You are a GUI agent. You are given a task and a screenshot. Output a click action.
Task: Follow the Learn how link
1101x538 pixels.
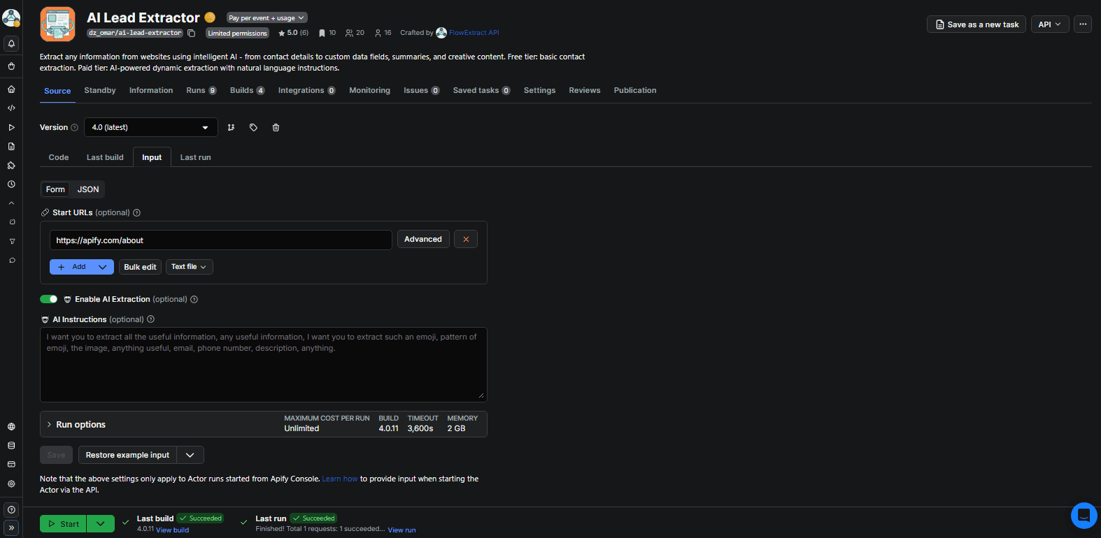coord(340,479)
